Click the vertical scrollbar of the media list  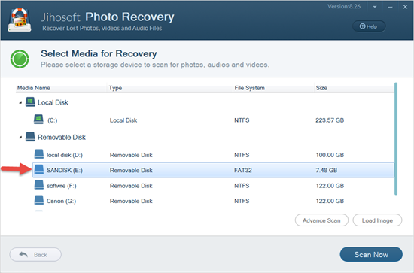[x=396, y=138]
